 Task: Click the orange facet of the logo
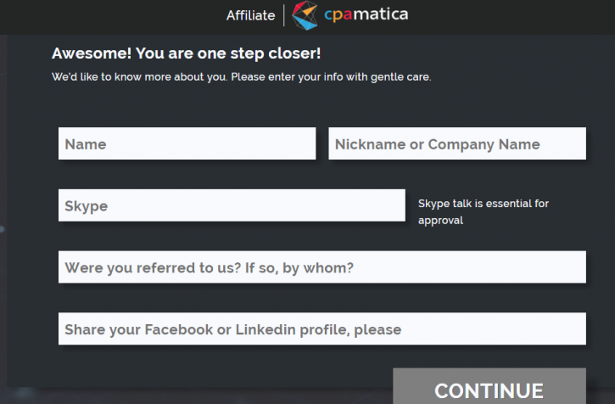[x=310, y=10]
